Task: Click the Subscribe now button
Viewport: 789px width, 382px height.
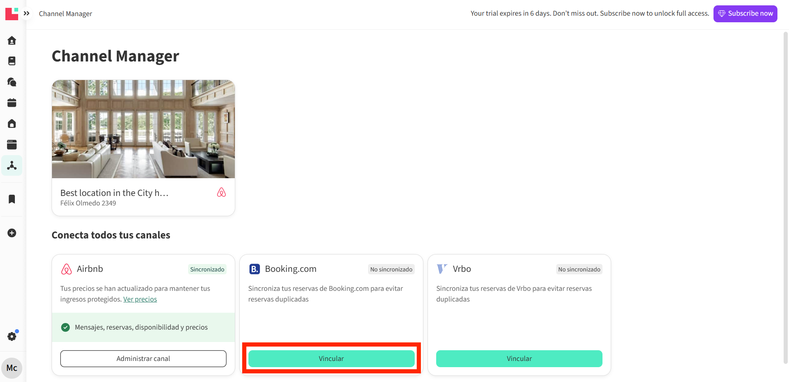Action: [745, 14]
